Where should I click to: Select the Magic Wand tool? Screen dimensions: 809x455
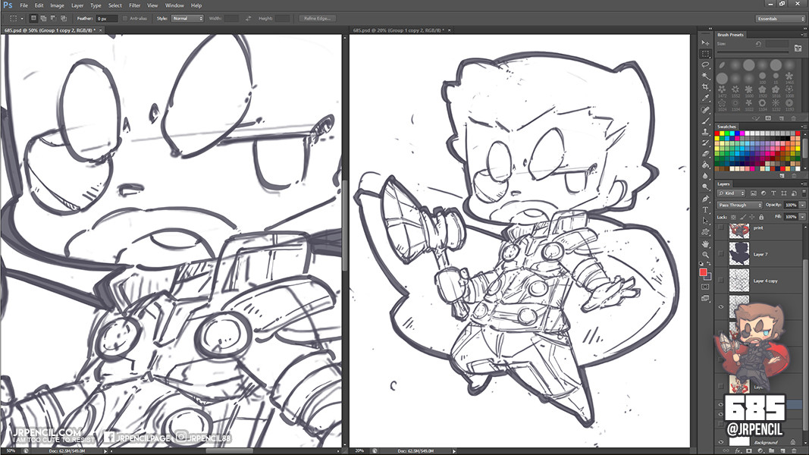pyautogui.click(x=705, y=76)
